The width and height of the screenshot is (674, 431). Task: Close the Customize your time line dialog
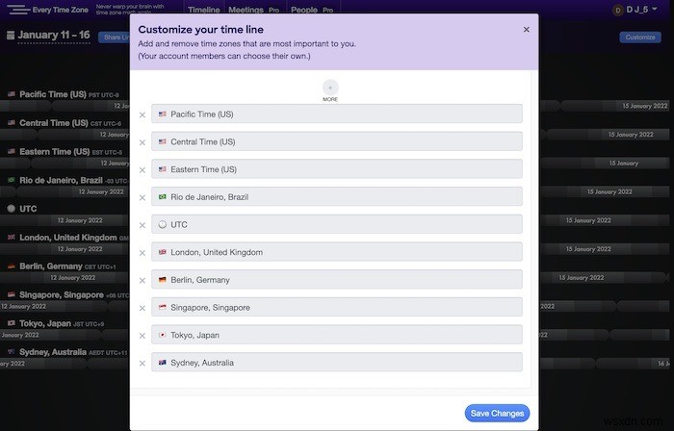pos(526,30)
